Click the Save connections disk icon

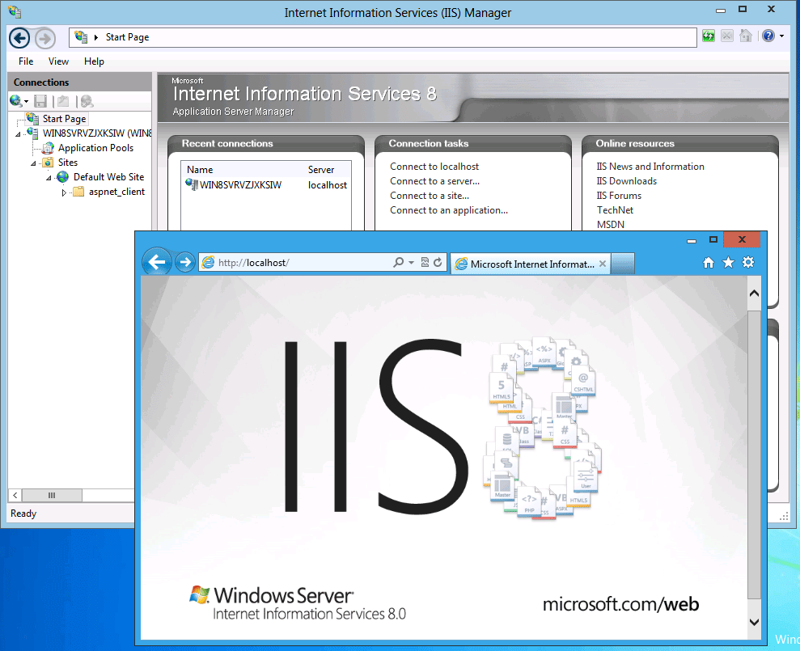[x=40, y=100]
